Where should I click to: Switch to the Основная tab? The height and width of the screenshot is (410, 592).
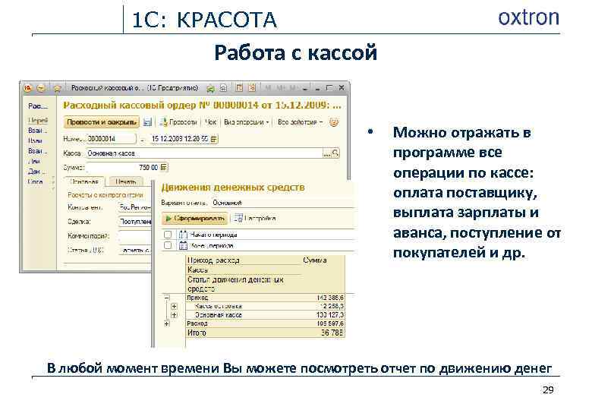point(84,181)
